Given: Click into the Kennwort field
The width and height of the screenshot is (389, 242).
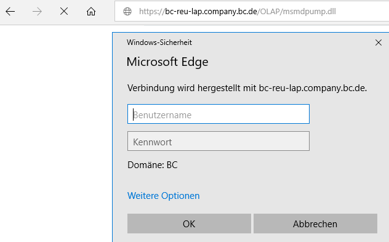Looking at the screenshot, I should point(219,141).
